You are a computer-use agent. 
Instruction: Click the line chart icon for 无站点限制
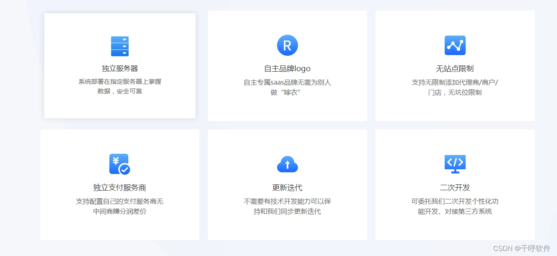455,45
